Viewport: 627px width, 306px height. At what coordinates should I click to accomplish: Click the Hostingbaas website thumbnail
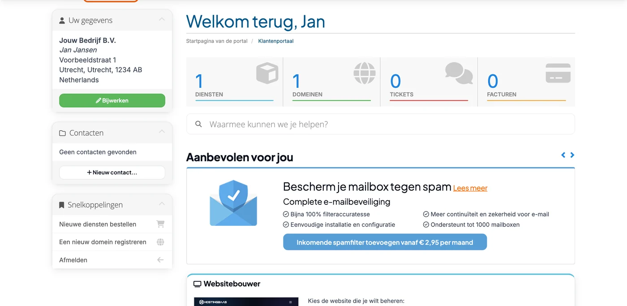click(x=246, y=302)
